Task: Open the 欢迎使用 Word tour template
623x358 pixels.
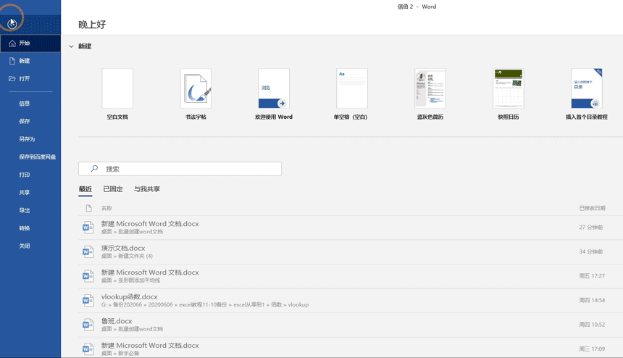Action: (x=274, y=94)
